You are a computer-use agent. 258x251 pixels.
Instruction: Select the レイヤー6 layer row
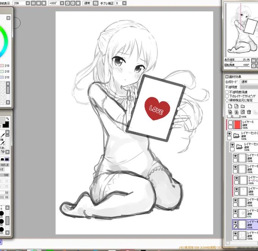(x=242, y=124)
